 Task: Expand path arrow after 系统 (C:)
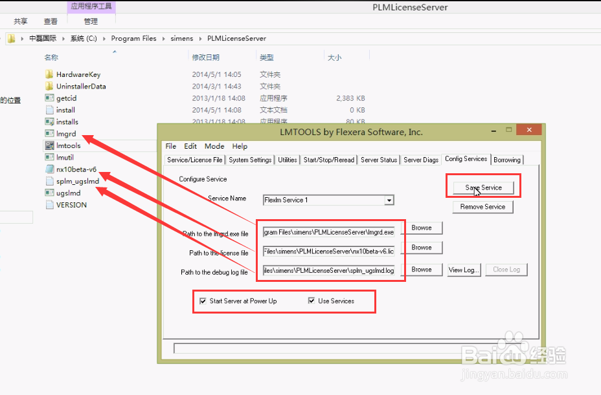point(104,39)
